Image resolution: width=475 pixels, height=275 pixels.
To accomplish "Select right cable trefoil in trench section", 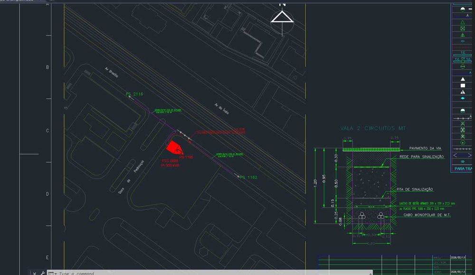I will pos(381,215).
